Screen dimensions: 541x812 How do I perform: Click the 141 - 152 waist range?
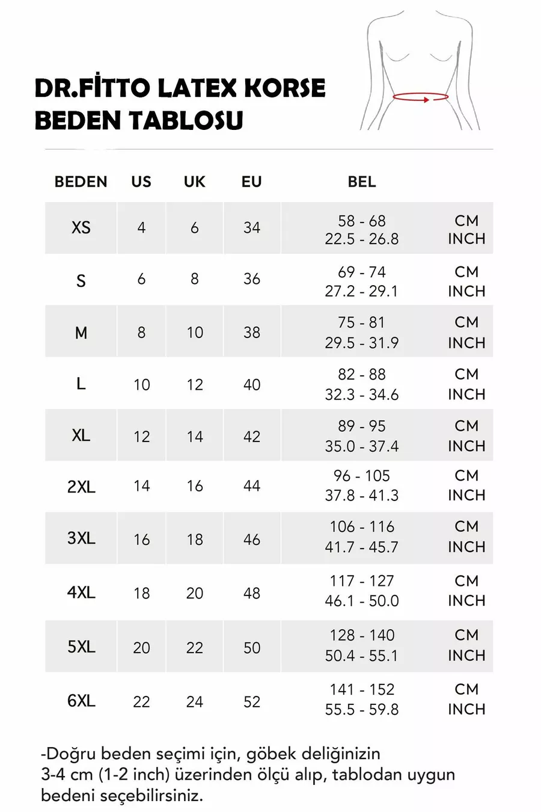(x=362, y=689)
